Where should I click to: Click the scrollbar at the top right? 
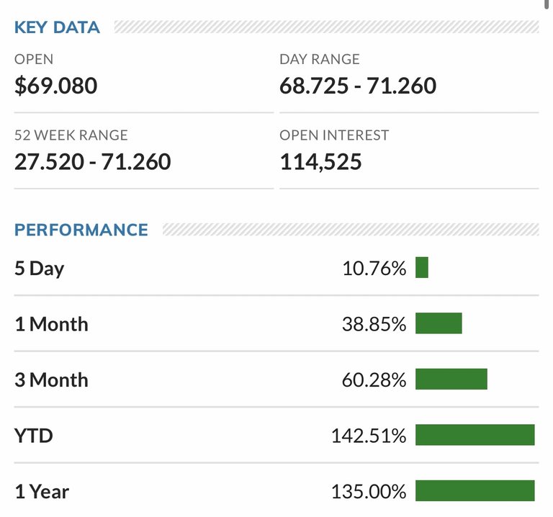(548, 4)
